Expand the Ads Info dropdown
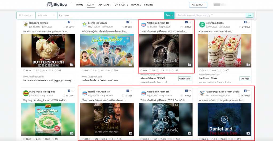 click(46, 15)
